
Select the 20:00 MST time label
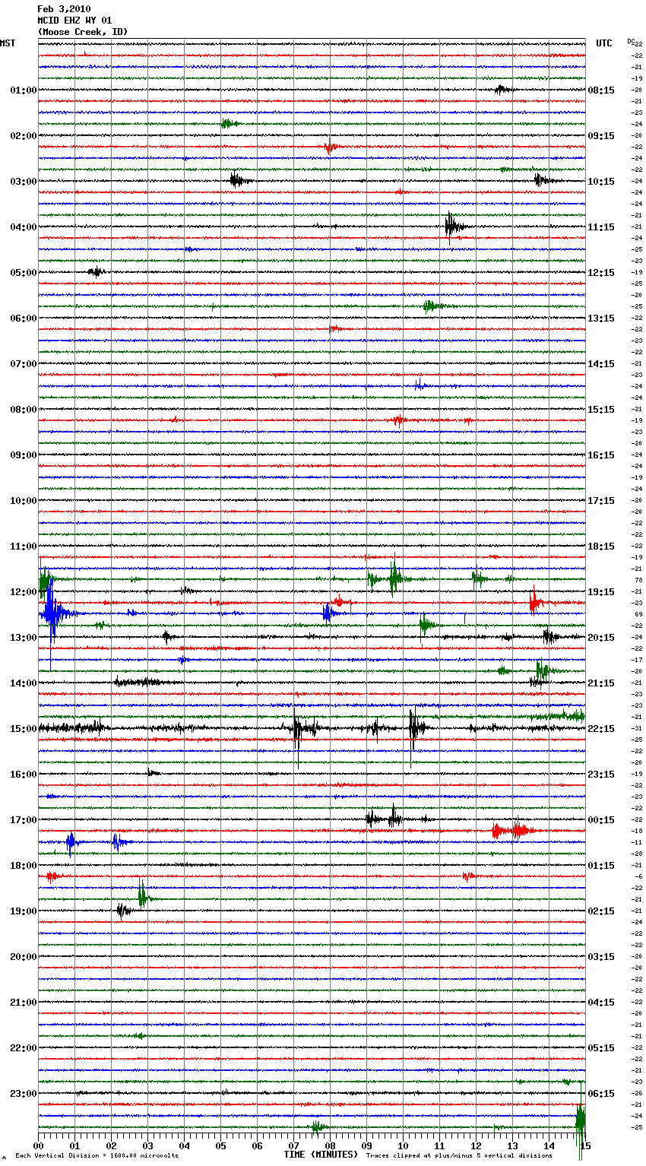coord(23,957)
